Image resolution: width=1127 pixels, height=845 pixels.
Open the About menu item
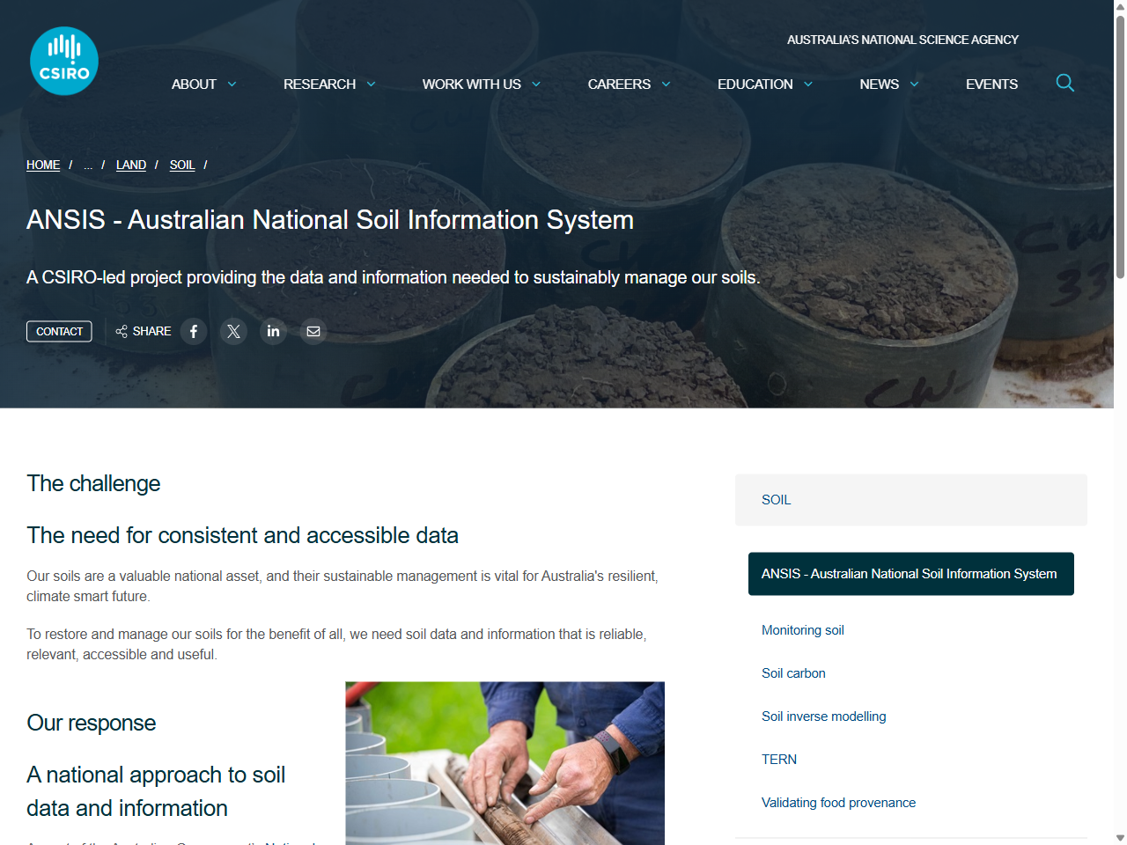click(x=194, y=84)
